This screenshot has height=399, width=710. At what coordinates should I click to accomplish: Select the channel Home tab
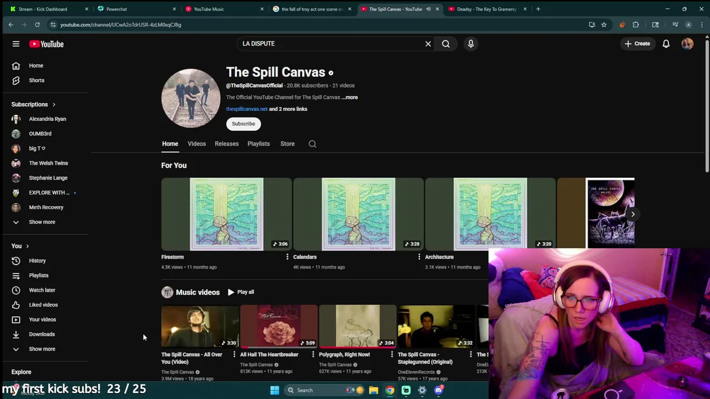click(x=170, y=144)
